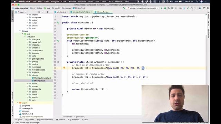
Task: Click the run test gutter icon at line 17
Action: click(x=58, y=41)
